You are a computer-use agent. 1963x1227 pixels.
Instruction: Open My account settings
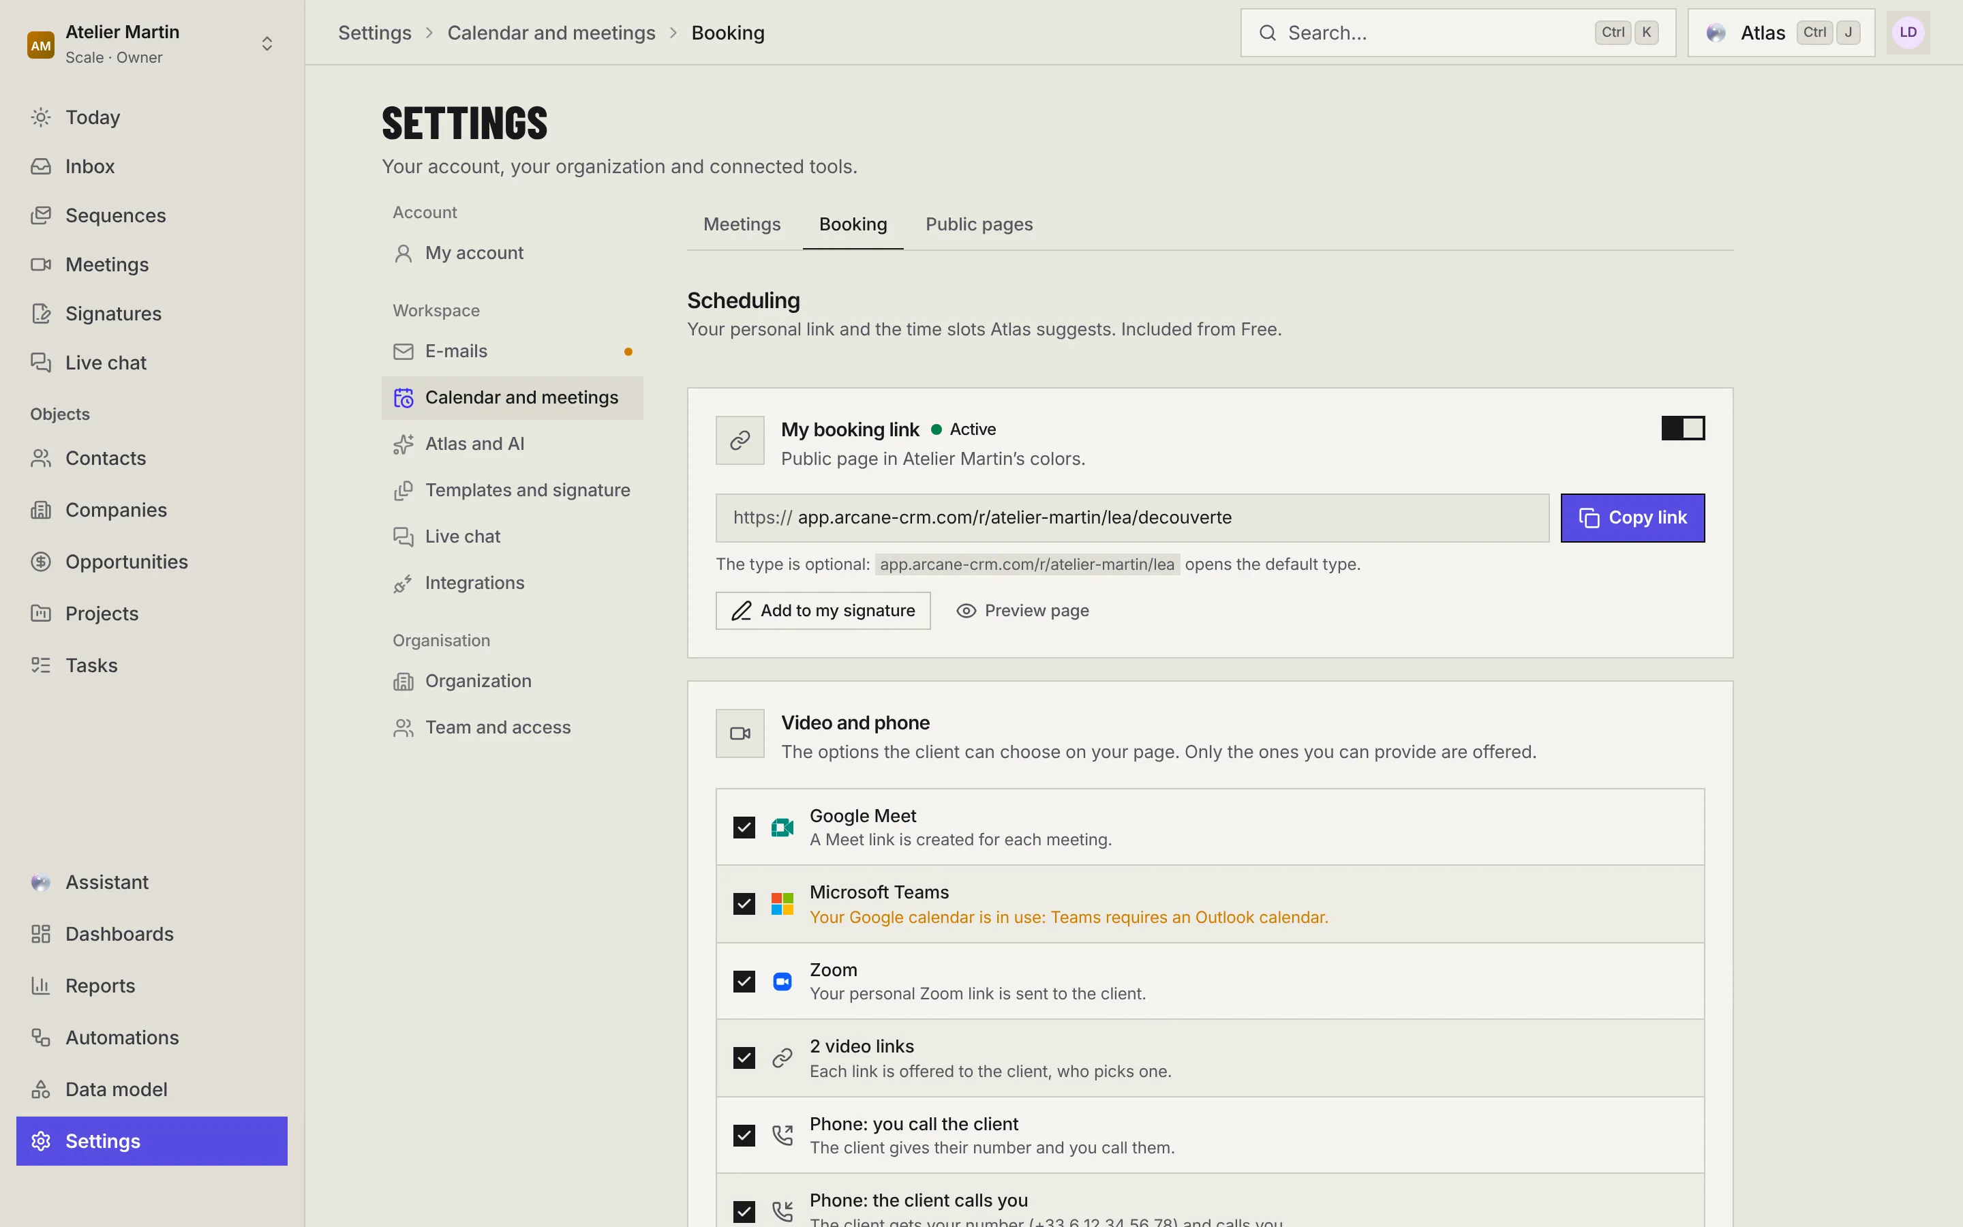(512, 253)
